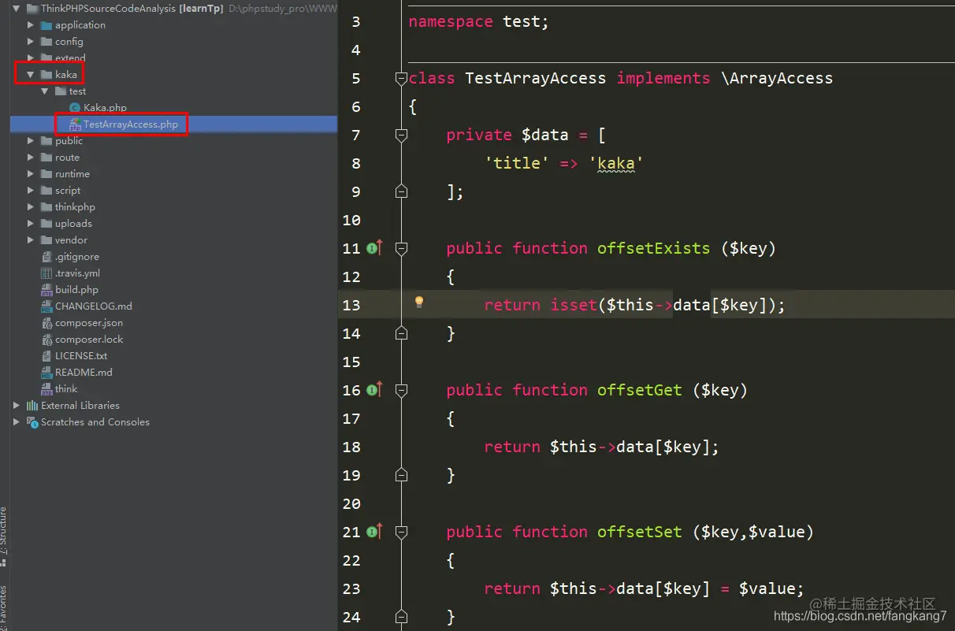This screenshot has width=955, height=631.
Task: Select the README.md file name
Action: (x=84, y=373)
